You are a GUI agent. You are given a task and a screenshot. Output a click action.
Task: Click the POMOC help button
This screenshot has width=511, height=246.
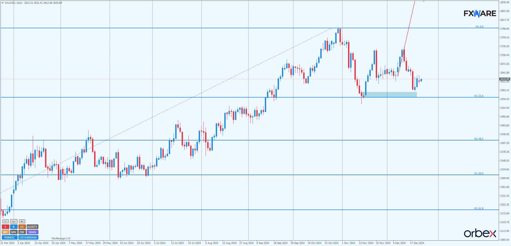coord(10,237)
